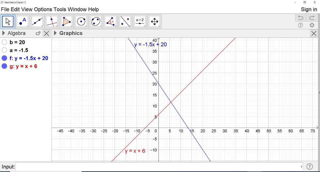The image size is (320, 172).
Task: Select the Circle with Center tool
Action: tap(81, 21)
